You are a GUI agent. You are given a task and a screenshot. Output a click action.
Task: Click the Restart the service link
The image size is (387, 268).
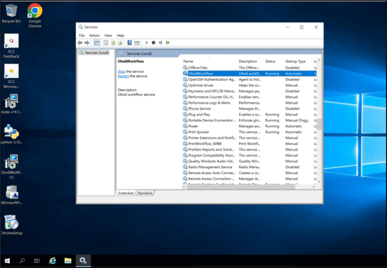123,76
